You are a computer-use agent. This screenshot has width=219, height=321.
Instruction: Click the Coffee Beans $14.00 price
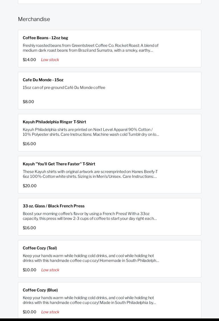tap(29, 60)
